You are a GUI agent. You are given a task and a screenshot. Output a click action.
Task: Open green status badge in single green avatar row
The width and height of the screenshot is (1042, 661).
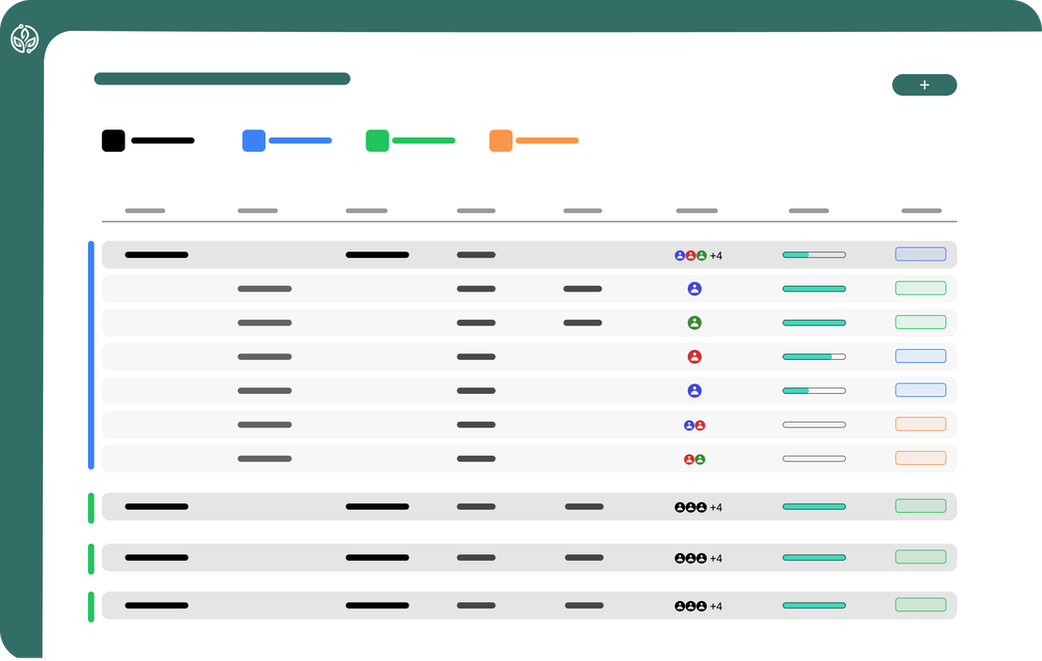click(920, 323)
